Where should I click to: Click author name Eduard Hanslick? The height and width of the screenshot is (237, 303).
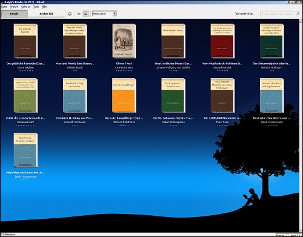(222, 67)
